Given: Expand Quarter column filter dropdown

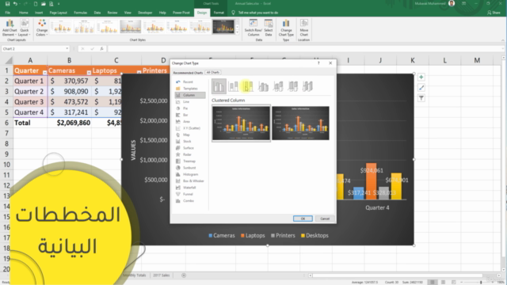Looking at the screenshot, I should [x=44, y=72].
